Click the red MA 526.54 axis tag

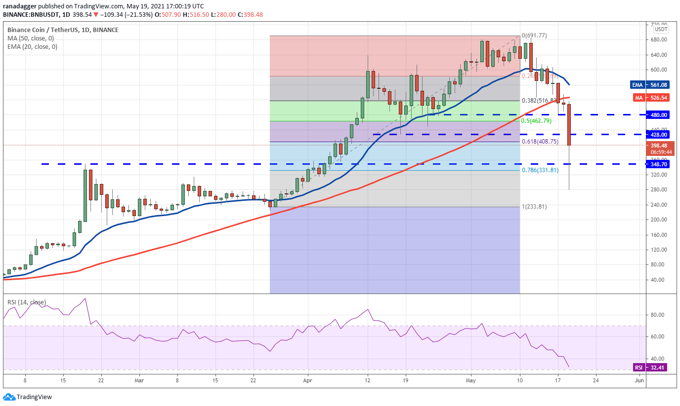(x=651, y=98)
